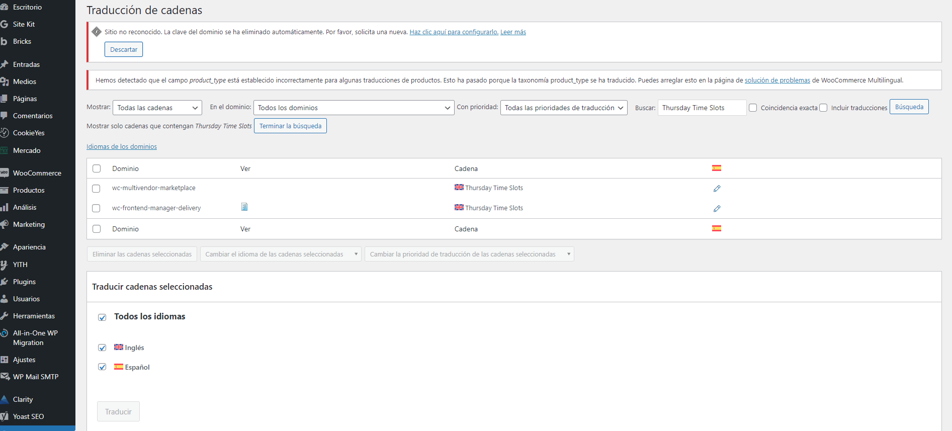This screenshot has height=431, width=952.
Task: Click the pencil icon for wc-multivendor-marketplace row
Action: point(717,189)
